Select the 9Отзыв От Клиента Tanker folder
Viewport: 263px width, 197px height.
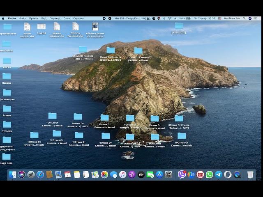(x=106, y=140)
